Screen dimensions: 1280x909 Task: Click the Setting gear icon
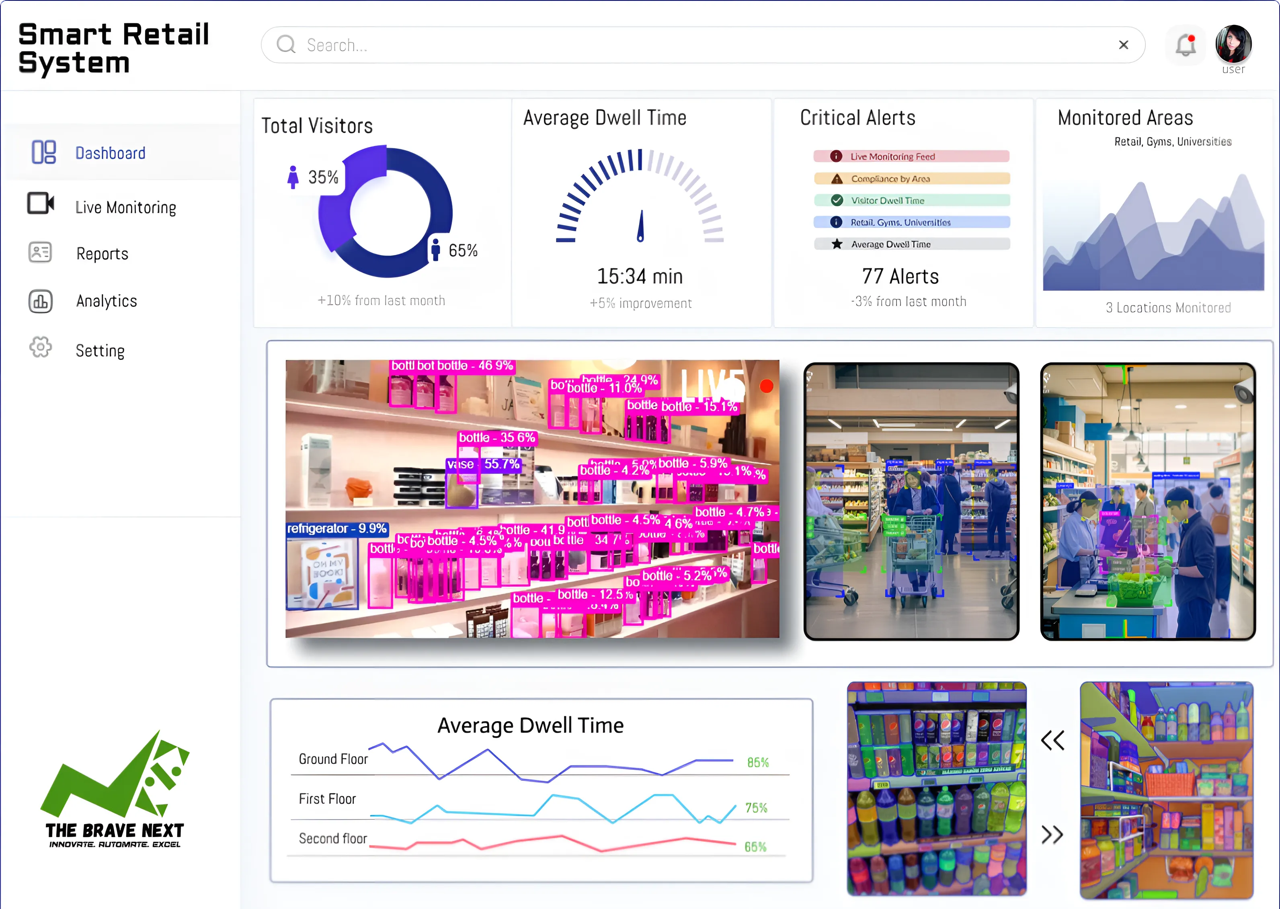(40, 348)
